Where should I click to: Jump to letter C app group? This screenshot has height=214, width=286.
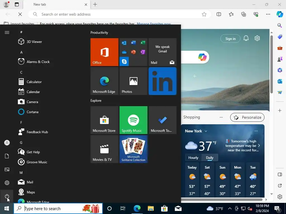click(x=21, y=72)
